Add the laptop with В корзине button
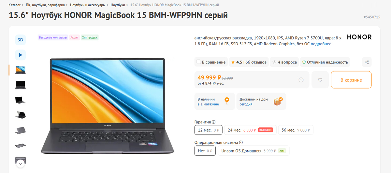Image resolution: width=391 pixels, height=173 pixels. [351, 80]
